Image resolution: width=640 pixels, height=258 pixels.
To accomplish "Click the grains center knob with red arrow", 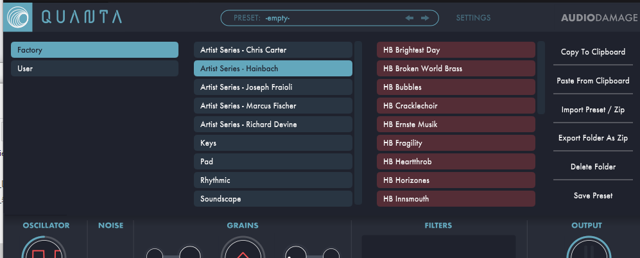I will (x=243, y=249).
